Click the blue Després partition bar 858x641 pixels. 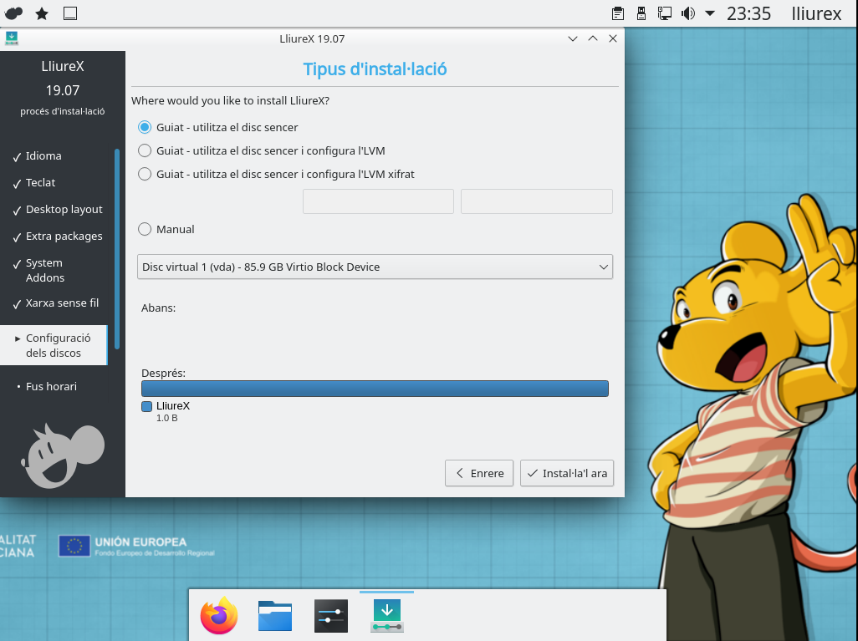[375, 389]
